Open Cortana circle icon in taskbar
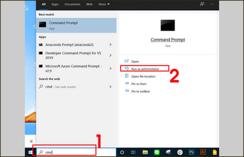This screenshot has height=157, width=244. (x=122, y=152)
